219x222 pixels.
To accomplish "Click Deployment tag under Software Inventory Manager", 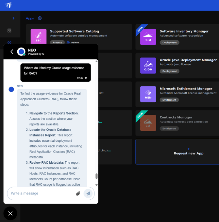I will (x=169, y=43).
